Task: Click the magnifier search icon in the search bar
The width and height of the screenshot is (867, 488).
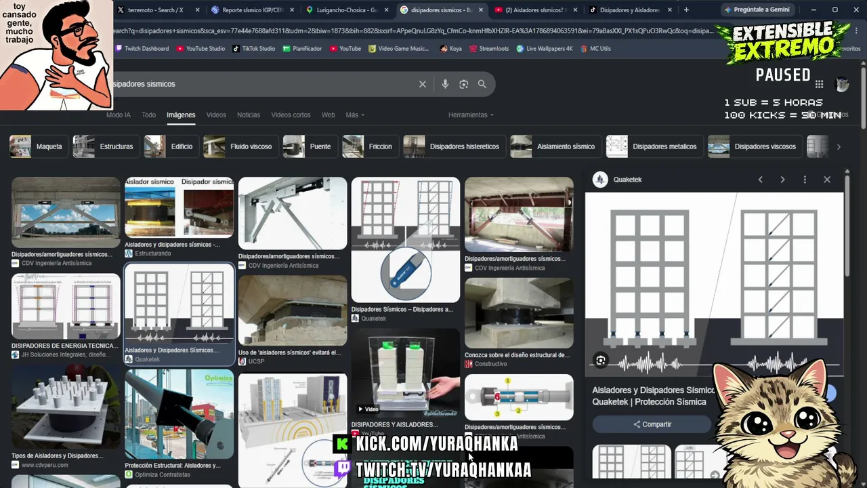Action: (482, 84)
